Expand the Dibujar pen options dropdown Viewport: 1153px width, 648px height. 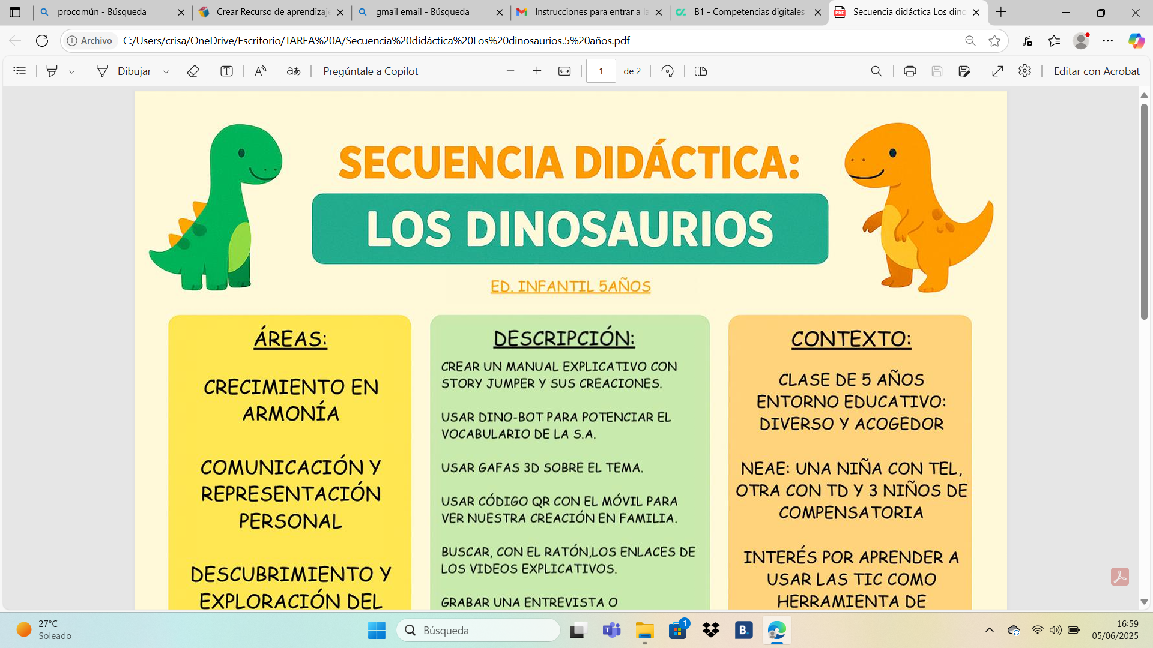coord(166,71)
